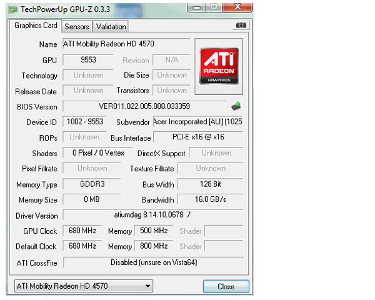Click the Driver Version atiumdag field
The image size is (375, 300).
coord(153,215)
